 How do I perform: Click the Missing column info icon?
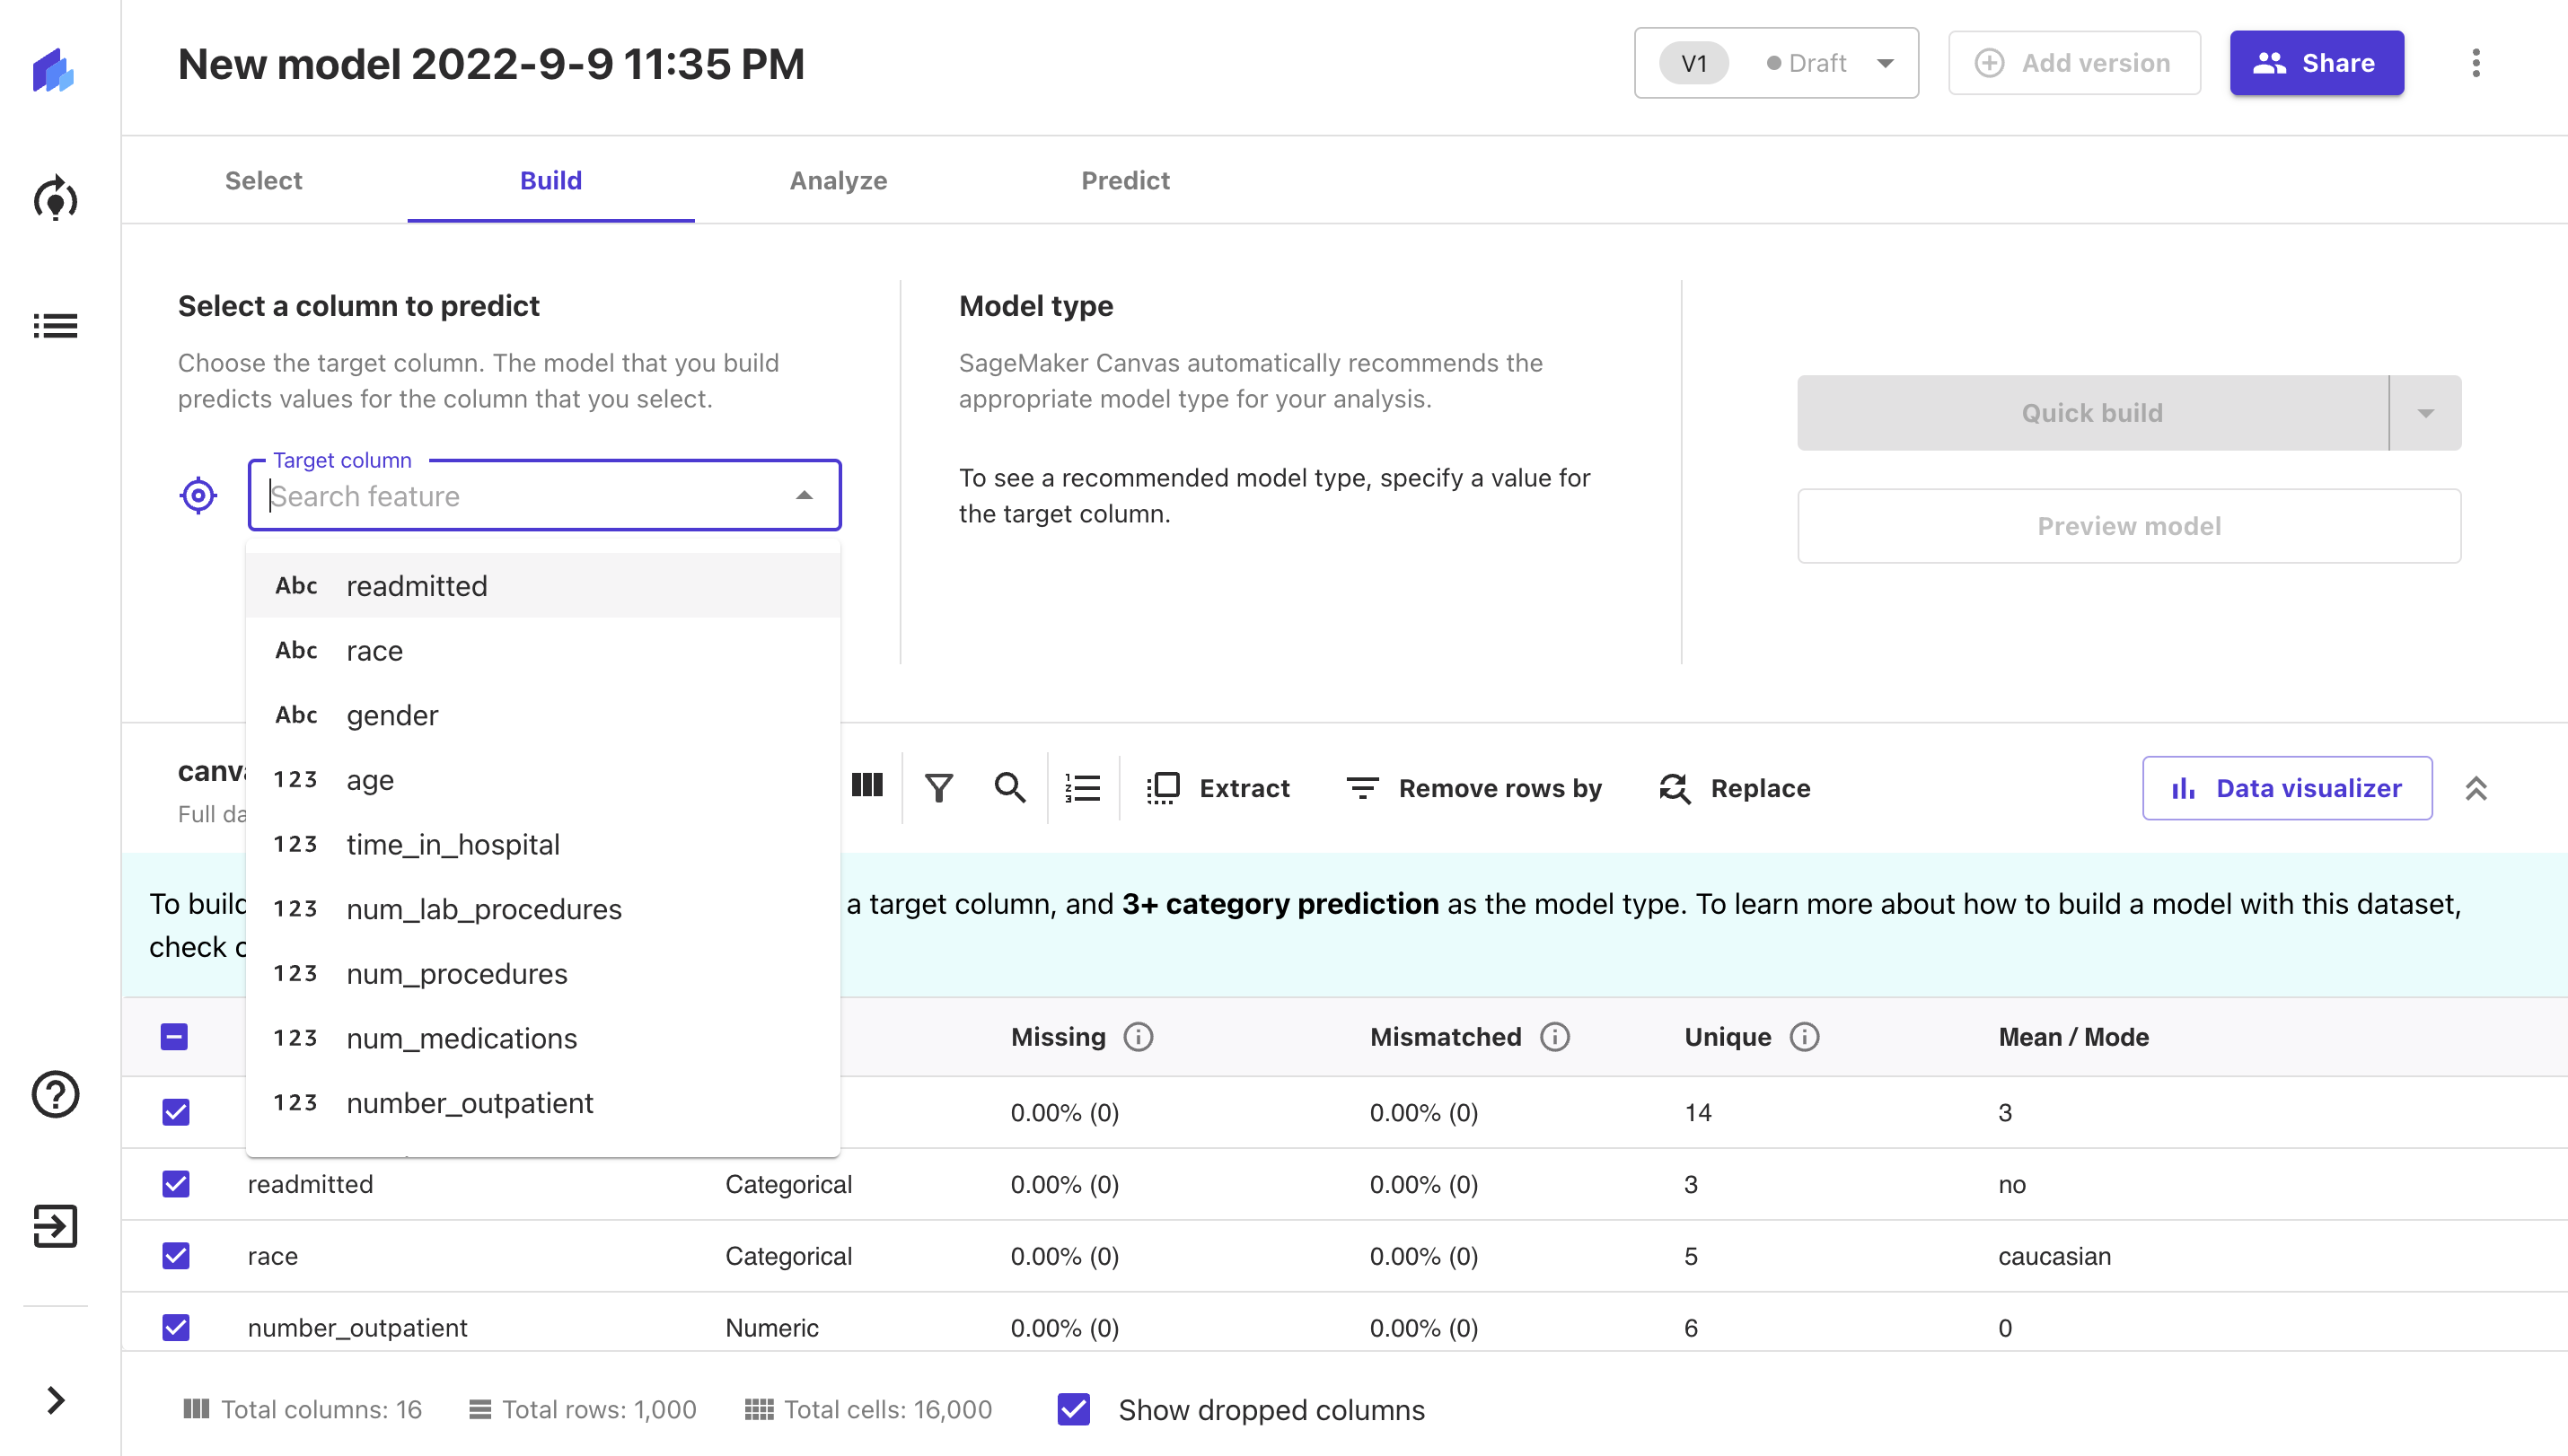1138,1037
